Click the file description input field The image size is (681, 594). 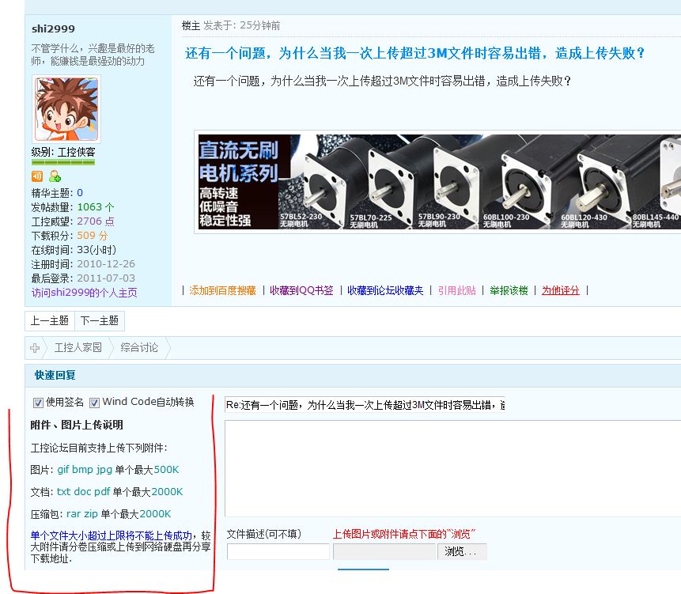pos(278,551)
